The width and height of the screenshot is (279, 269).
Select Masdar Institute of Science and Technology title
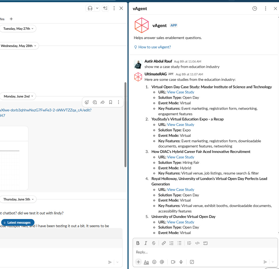tap(212, 87)
